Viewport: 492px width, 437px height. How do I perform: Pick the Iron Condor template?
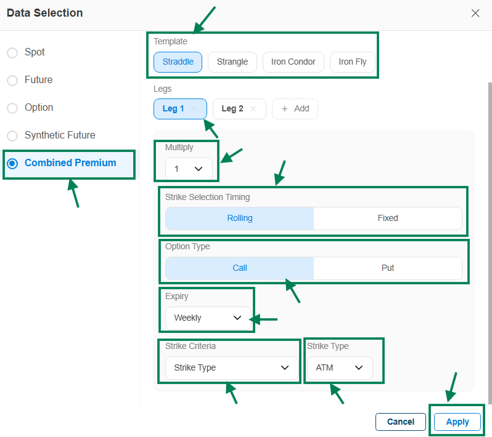click(293, 62)
